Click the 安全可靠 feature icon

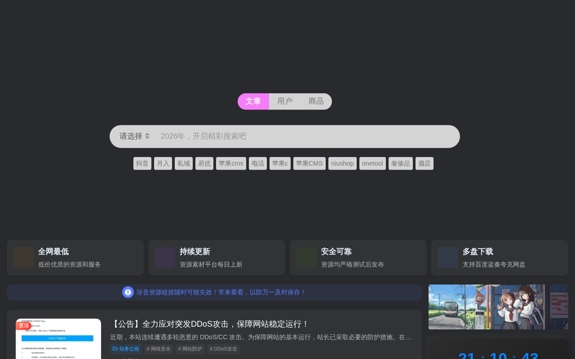(x=306, y=258)
